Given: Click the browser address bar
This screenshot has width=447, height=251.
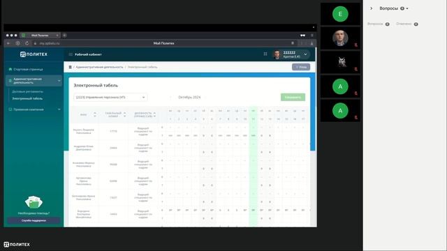Looking at the screenshot, I should (163, 43).
